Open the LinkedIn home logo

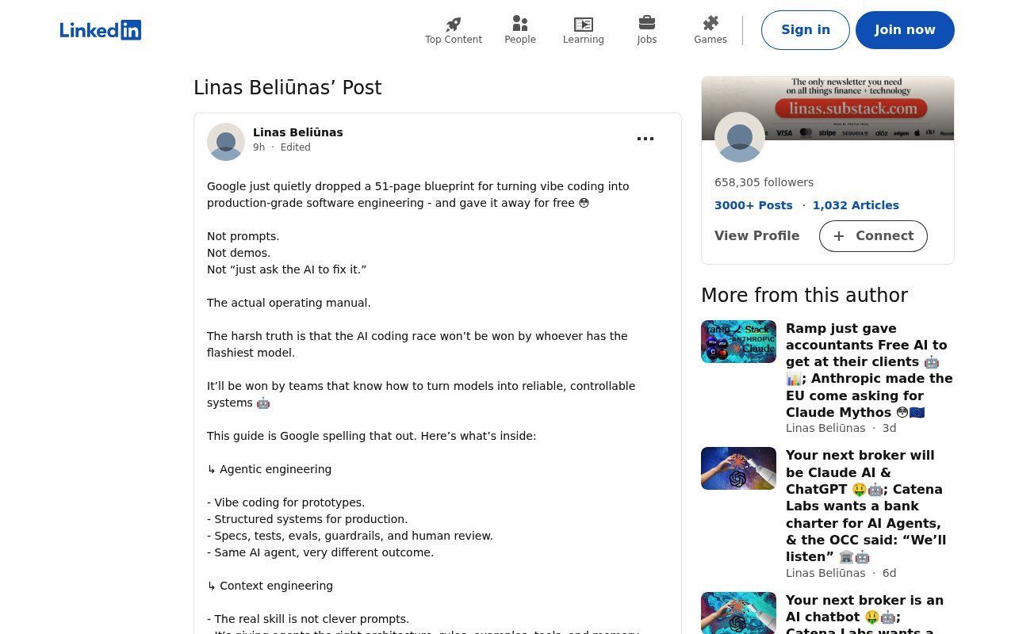pyautogui.click(x=101, y=30)
